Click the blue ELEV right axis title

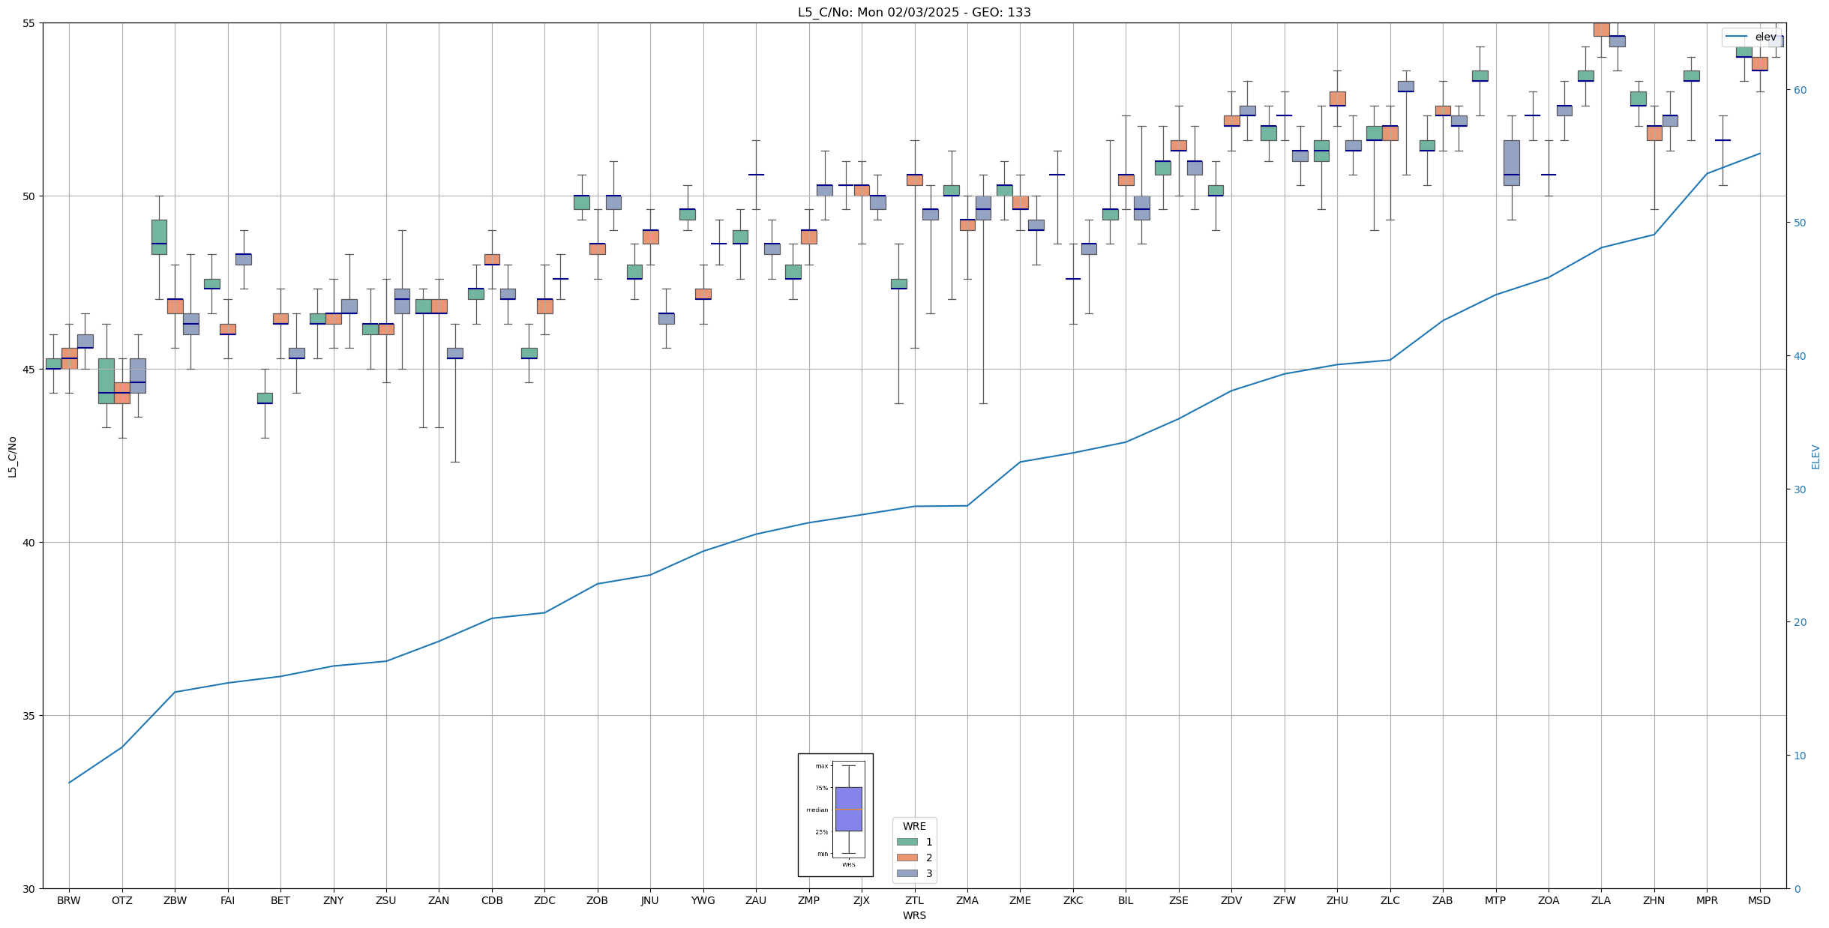pyautogui.click(x=1816, y=457)
